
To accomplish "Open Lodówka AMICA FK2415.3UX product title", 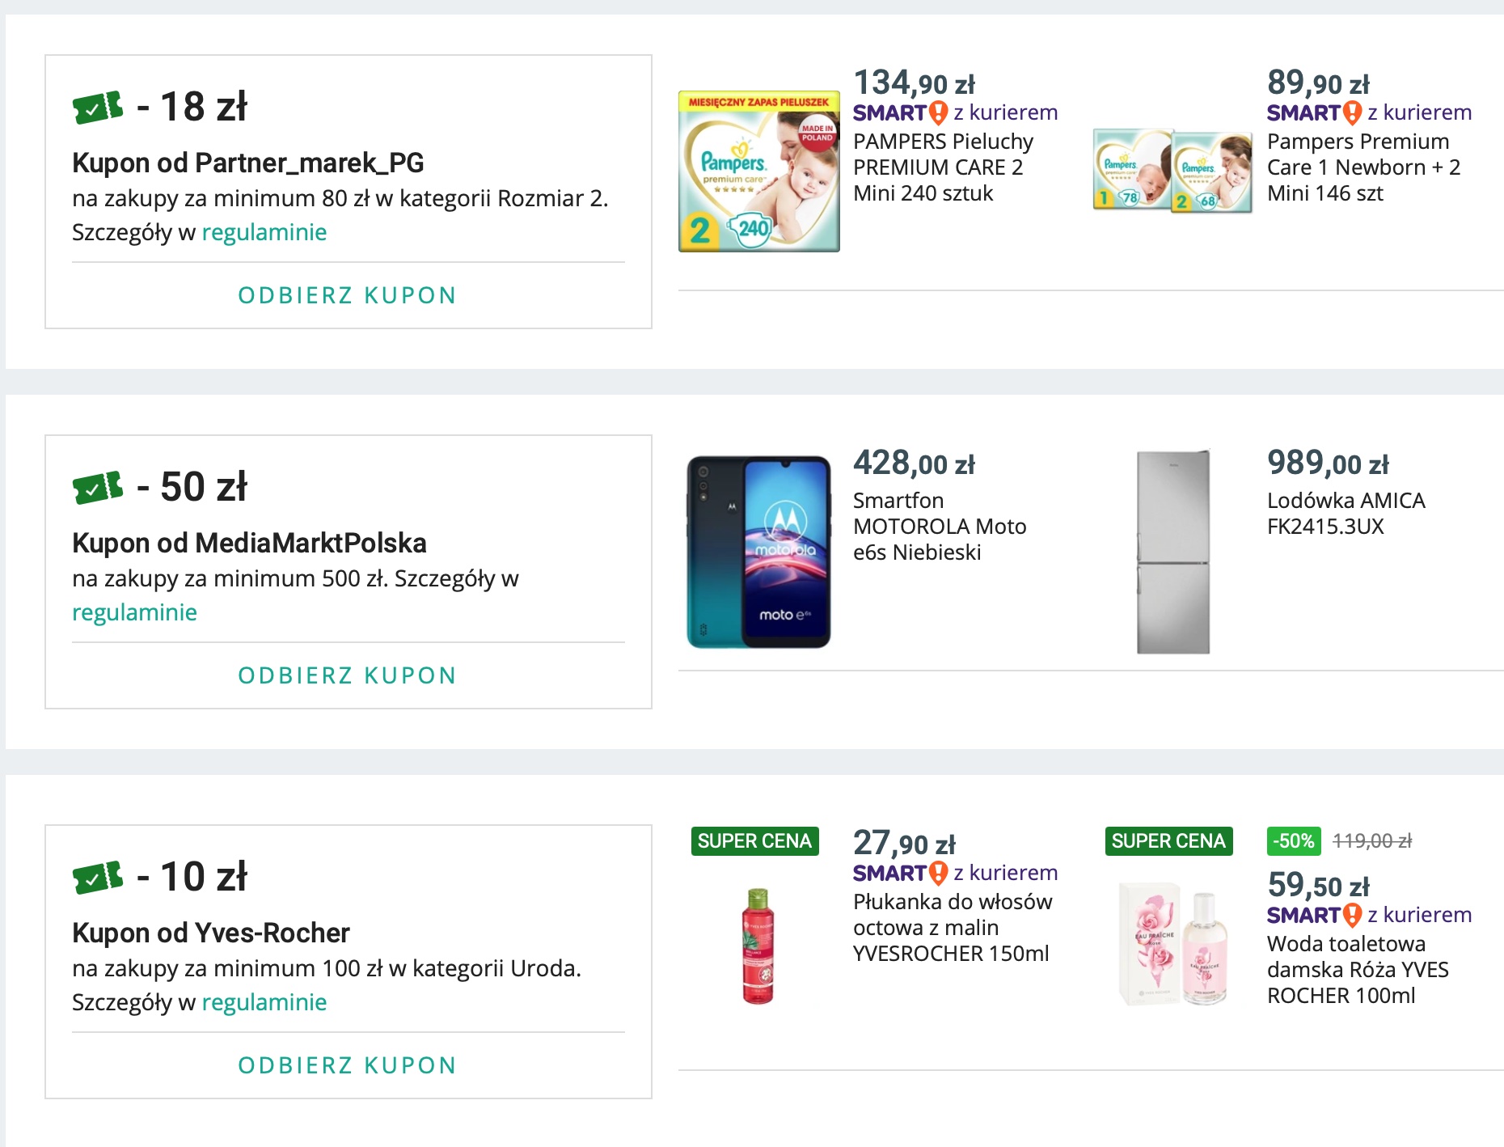I will (1346, 514).
